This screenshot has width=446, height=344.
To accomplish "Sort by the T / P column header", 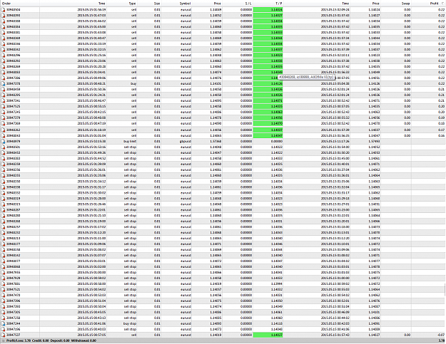I will 278,4.
